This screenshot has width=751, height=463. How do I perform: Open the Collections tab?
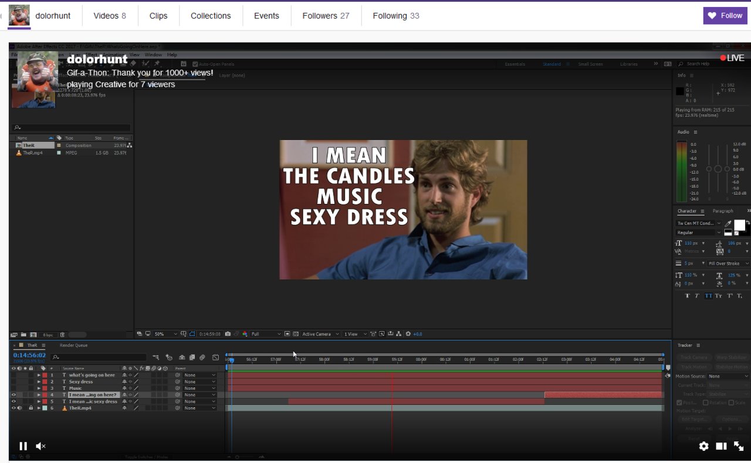pyautogui.click(x=211, y=16)
